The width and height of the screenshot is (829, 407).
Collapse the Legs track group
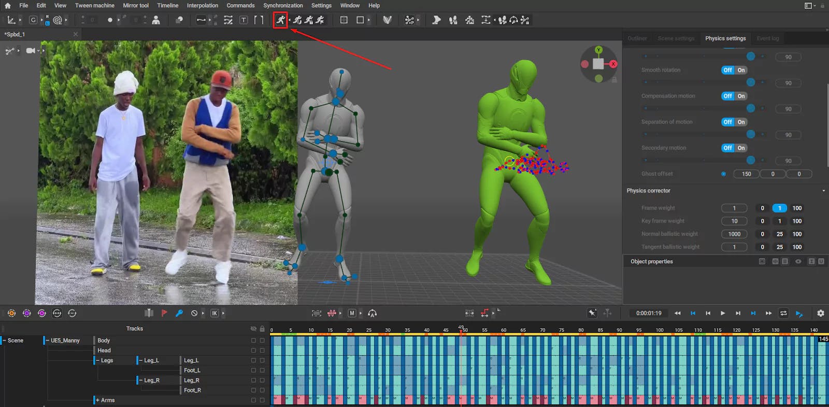[97, 360]
